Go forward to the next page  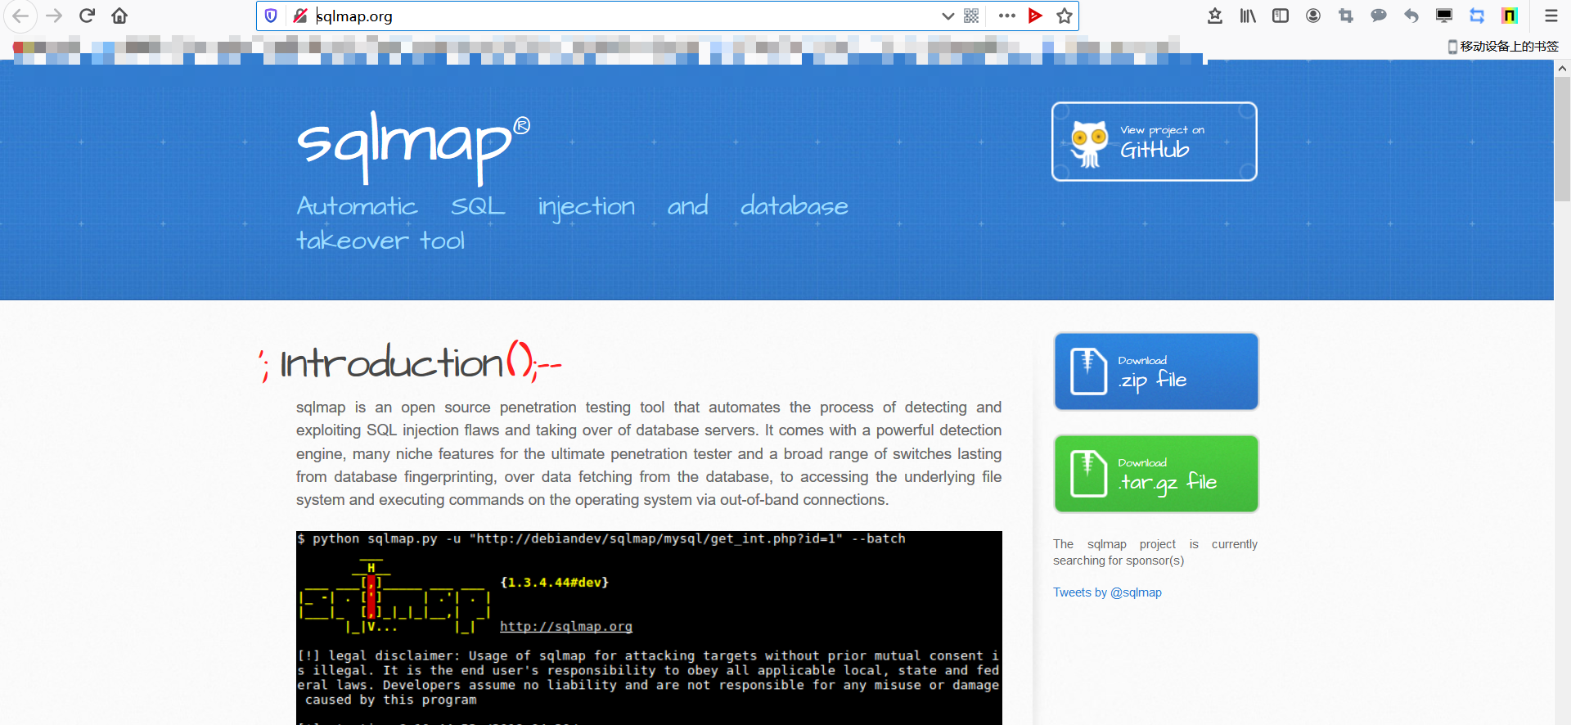coord(54,16)
